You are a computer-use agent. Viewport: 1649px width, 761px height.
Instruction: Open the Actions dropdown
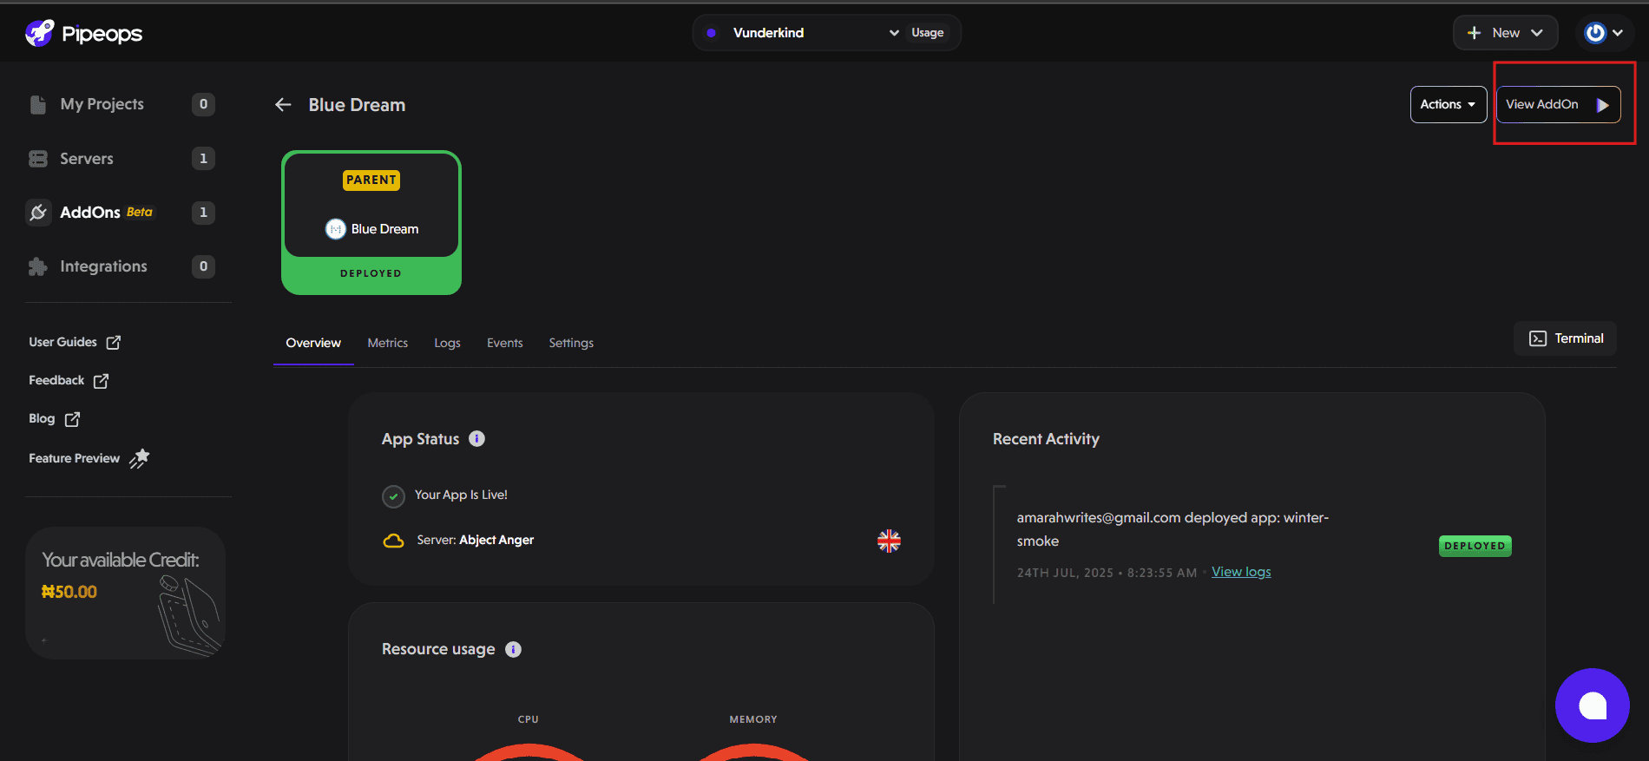[x=1449, y=104]
